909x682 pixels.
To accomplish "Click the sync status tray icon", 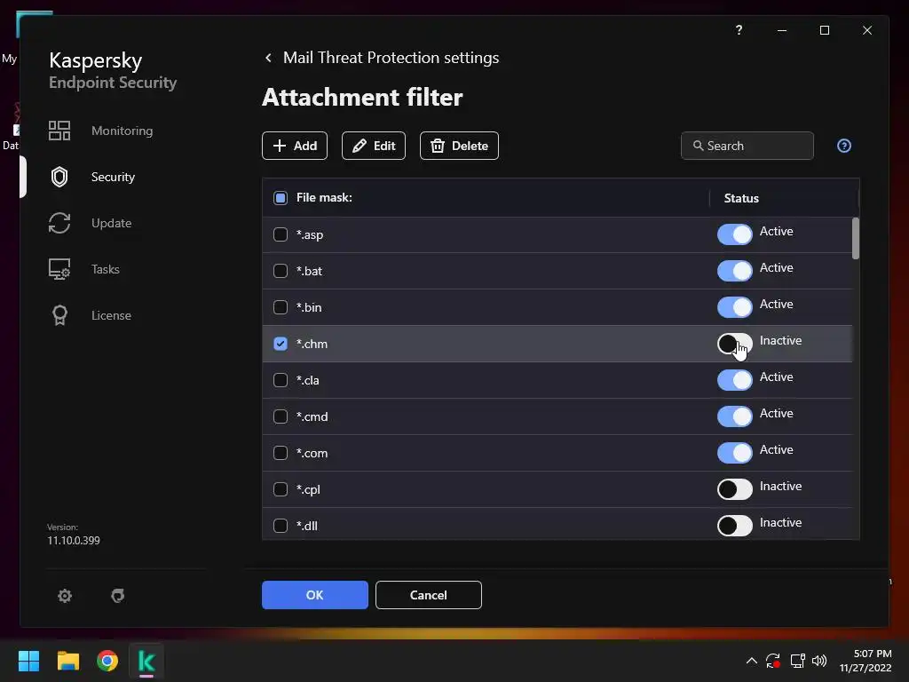I will tap(773, 661).
